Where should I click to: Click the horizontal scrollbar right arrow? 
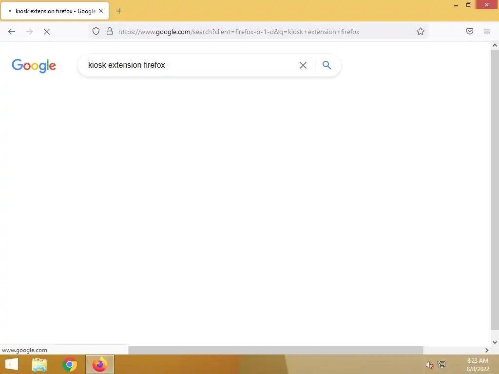(487, 350)
